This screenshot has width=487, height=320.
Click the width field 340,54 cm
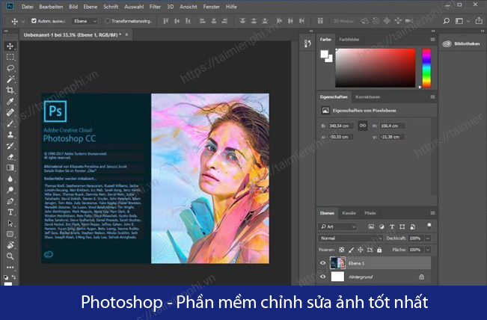tap(341, 126)
